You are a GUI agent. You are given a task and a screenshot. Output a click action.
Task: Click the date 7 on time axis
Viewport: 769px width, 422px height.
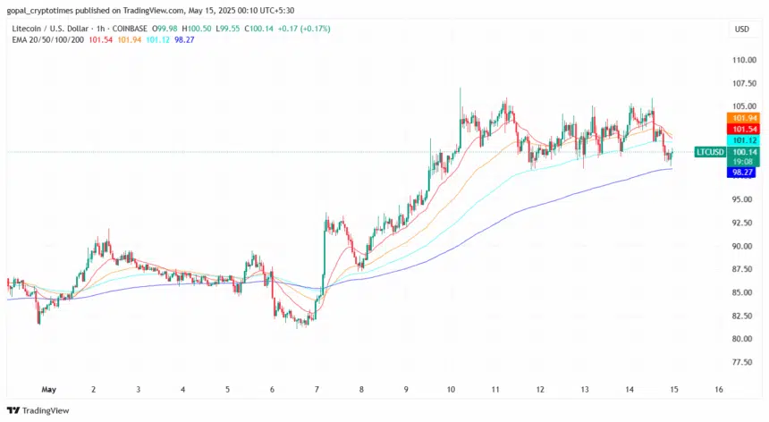coord(317,390)
